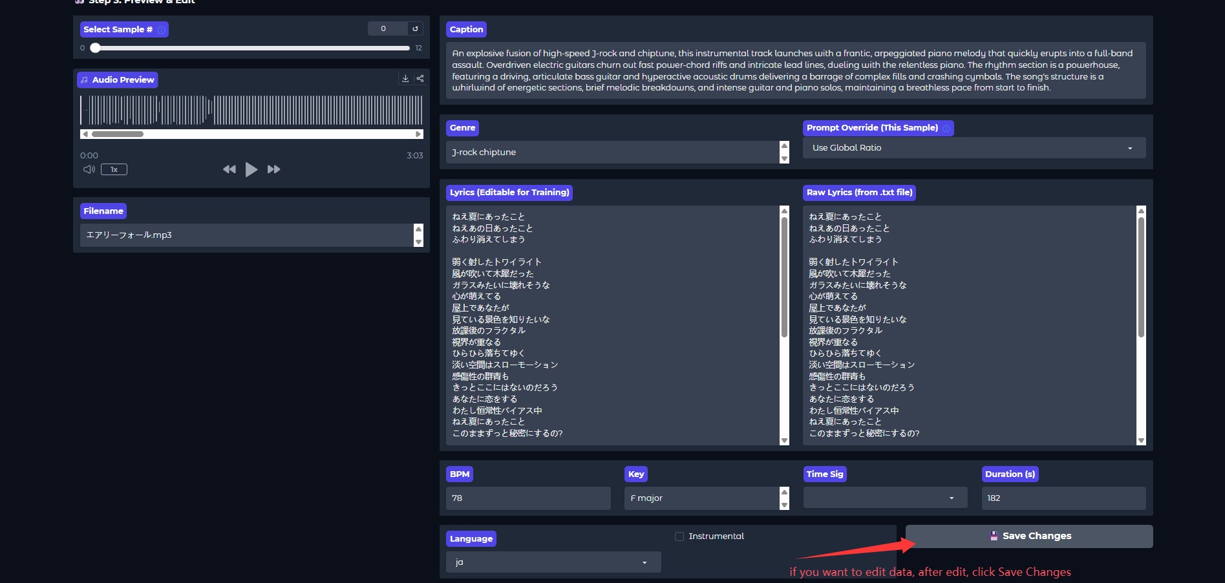Viewport: 1225px width, 583px height.
Task: Open Prompt Override info tooltip icon
Action: point(946,128)
